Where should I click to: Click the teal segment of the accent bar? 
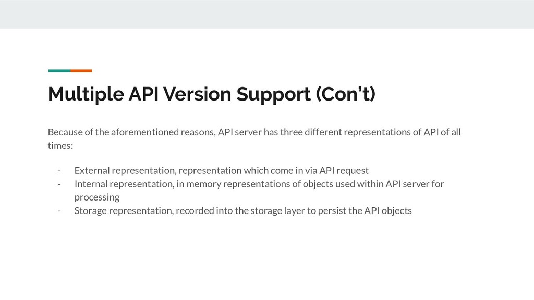click(59, 71)
